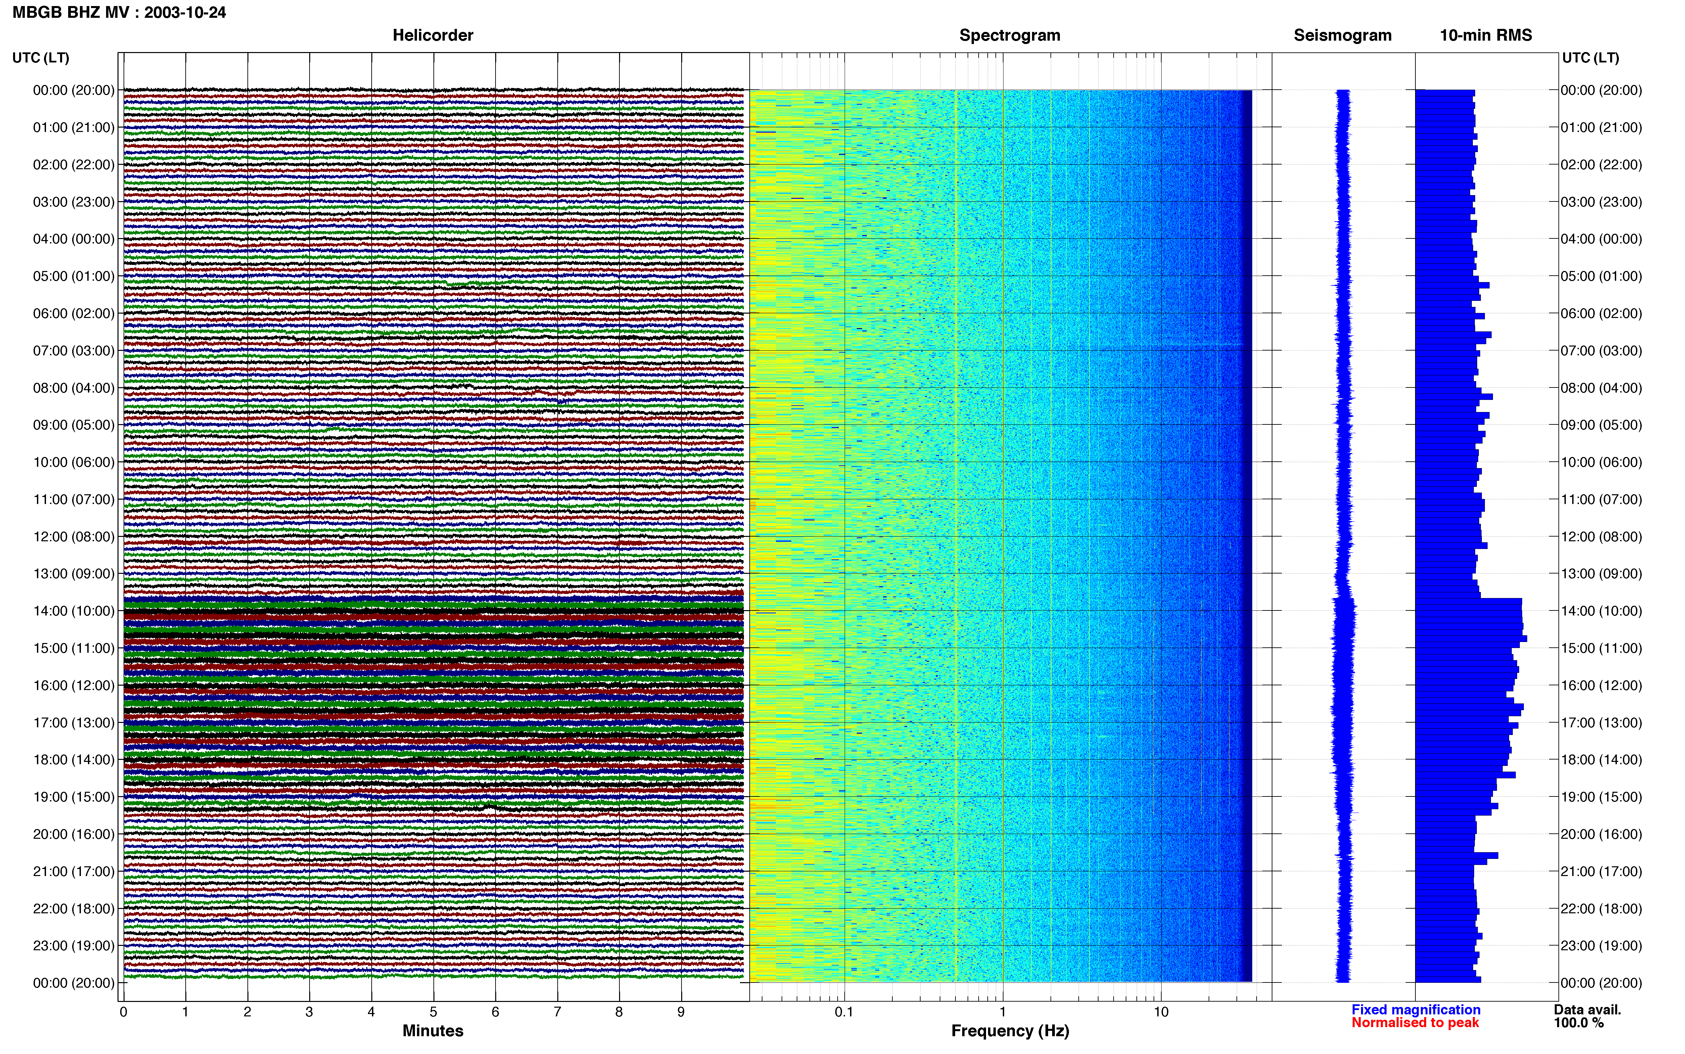The image size is (1685, 1054).
Task: Click the left time label '17:00 (13:00)'
Action: (x=74, y=723)
